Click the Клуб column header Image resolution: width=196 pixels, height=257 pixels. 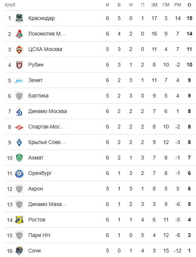(x=10, y=5)
